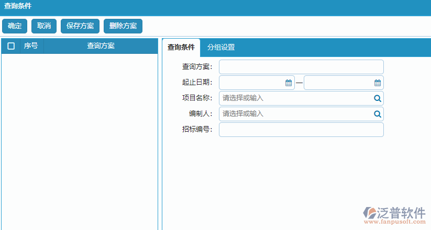Click the 序号 column header
The height and width of the screenshot is (230, 431).
click(31, 46)
